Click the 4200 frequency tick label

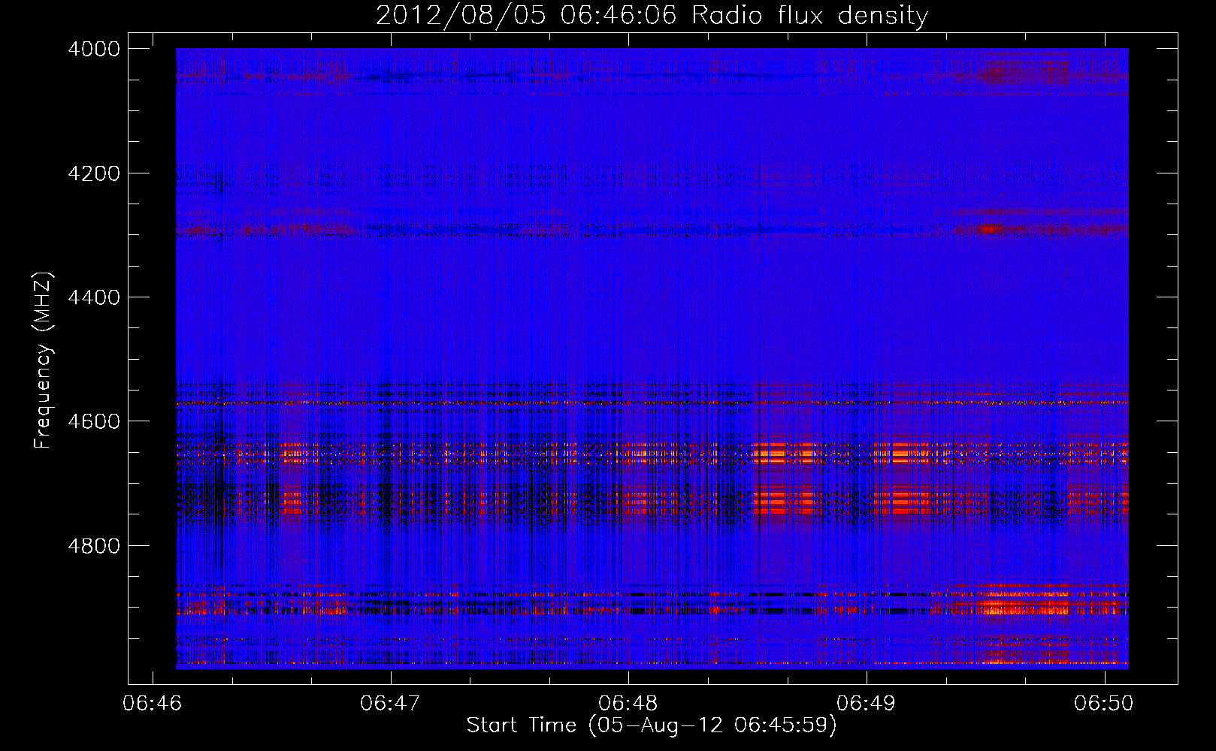coord(94,173)
